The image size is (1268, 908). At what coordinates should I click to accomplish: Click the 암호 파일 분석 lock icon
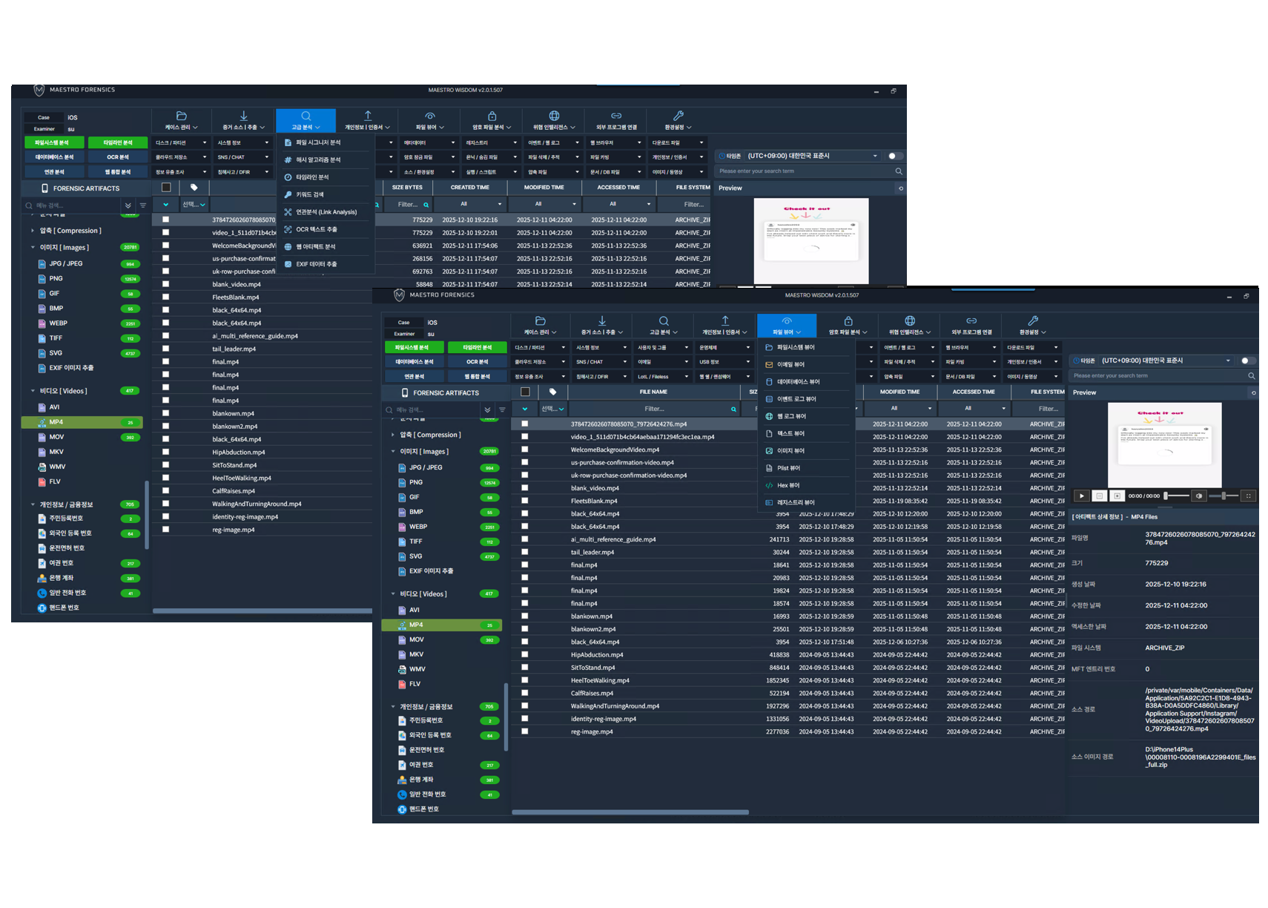[848, 321]
